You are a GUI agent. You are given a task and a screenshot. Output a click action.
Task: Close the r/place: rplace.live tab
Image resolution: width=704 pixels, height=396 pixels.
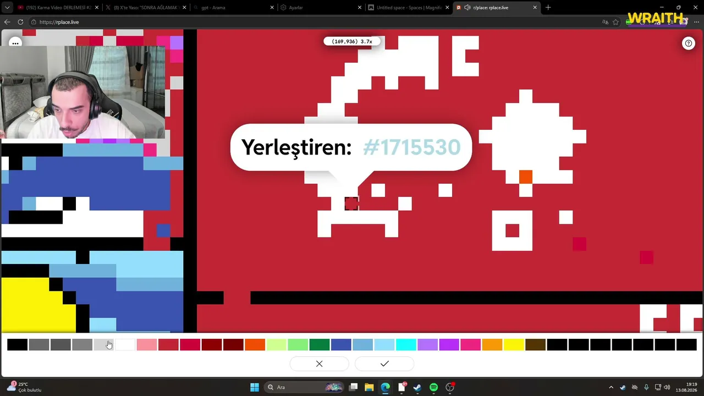[535, 8]
